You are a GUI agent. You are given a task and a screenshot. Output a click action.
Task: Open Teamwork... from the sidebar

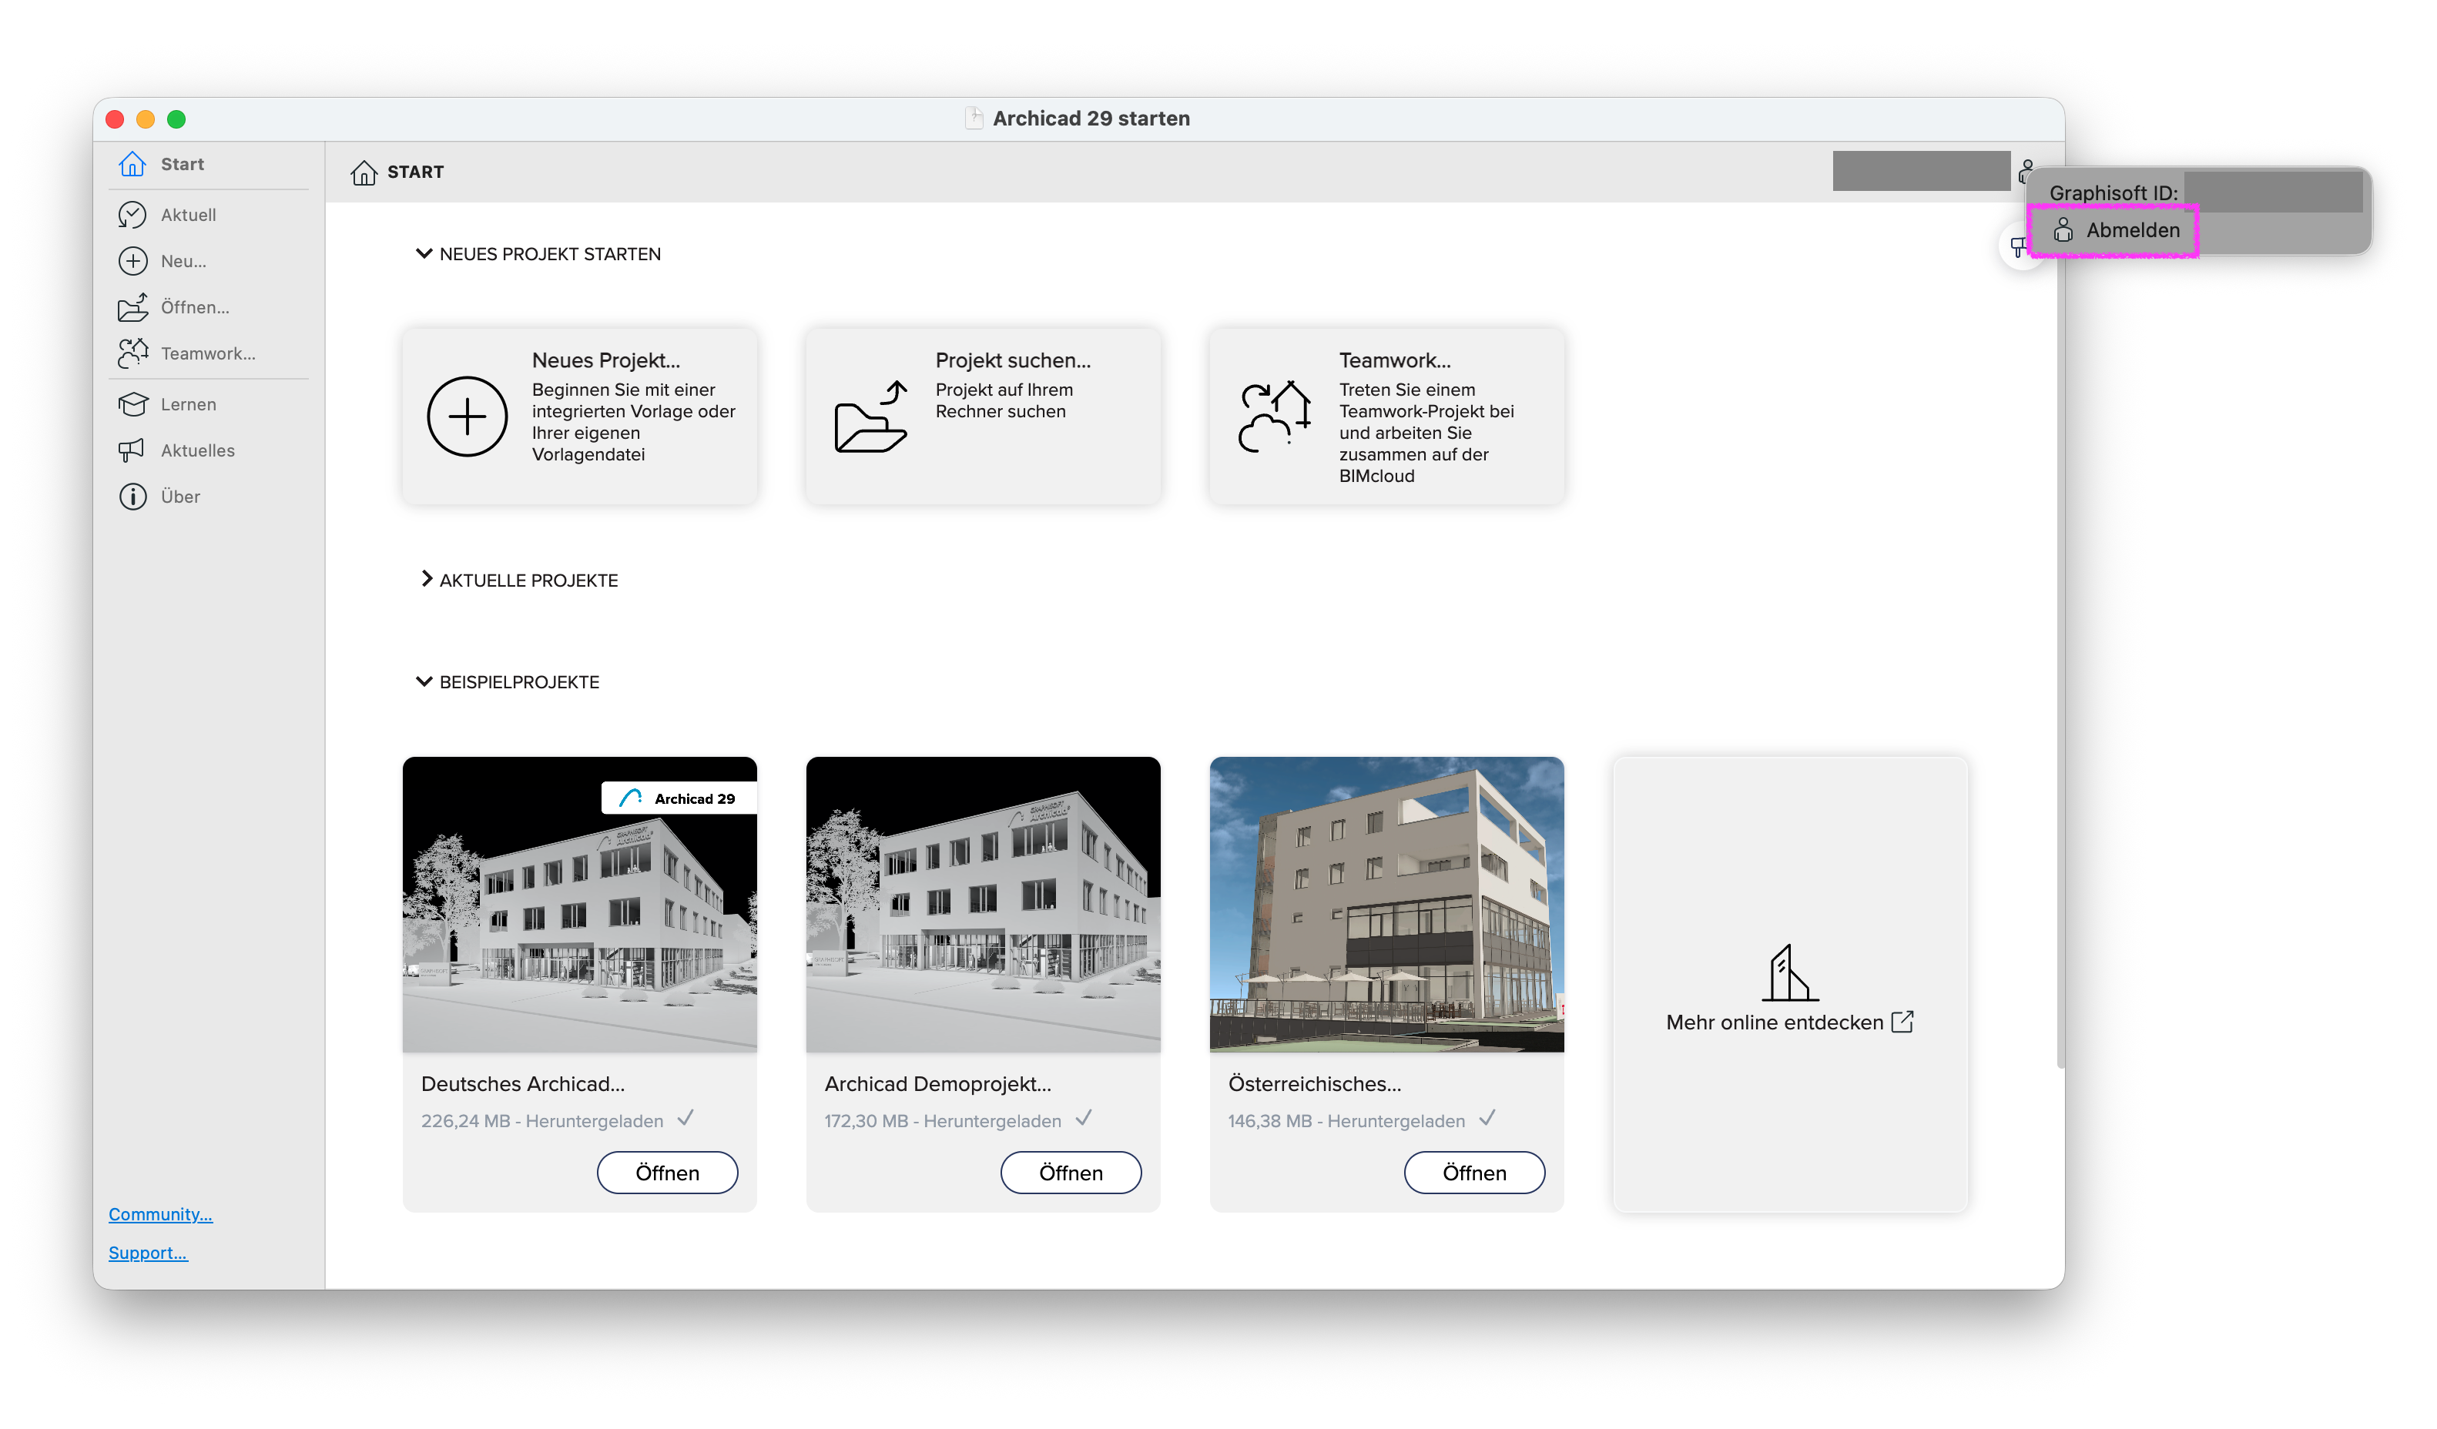(186, 354)
